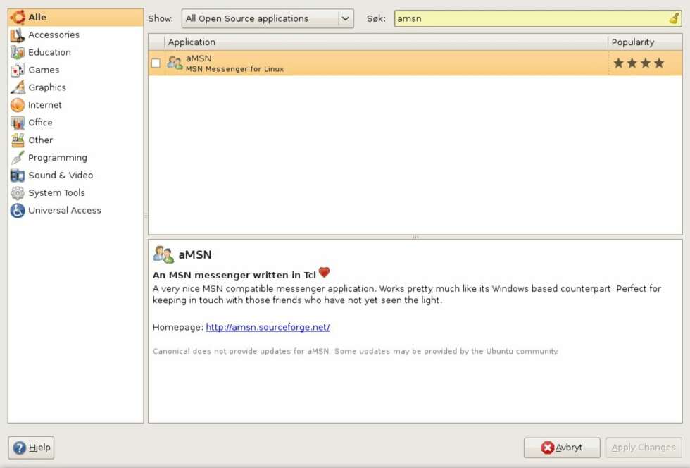This screenshot has height=468, width=690.
Task: Click the aMSN four-star popularity rating
Action: [x=639, y=63]
